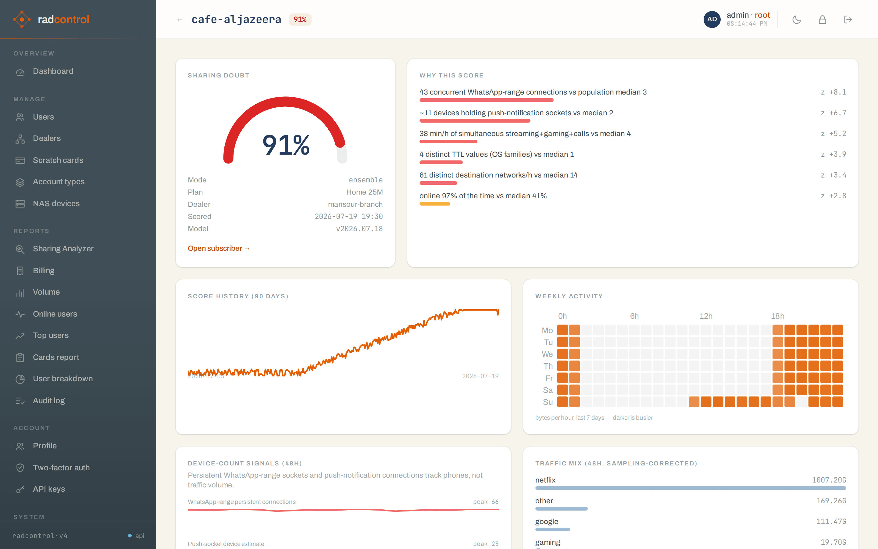Click the '169.26G' other traffic value

pyautogui.click(x=831, y=501)
